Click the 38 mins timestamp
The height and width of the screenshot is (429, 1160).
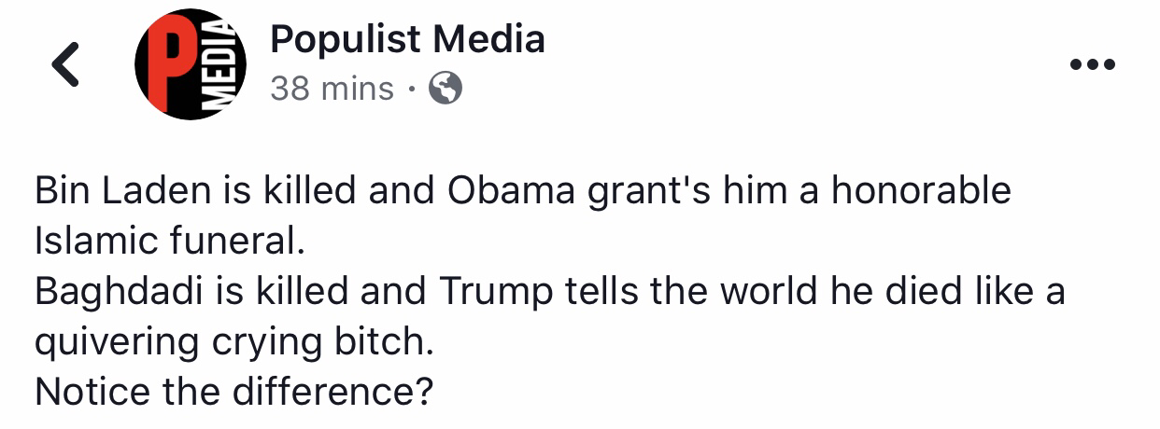coord(332,89)
